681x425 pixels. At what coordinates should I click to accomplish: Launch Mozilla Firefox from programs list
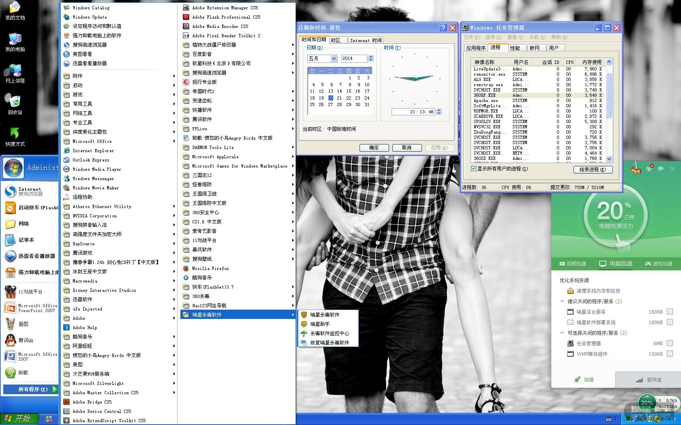[210, 268]
